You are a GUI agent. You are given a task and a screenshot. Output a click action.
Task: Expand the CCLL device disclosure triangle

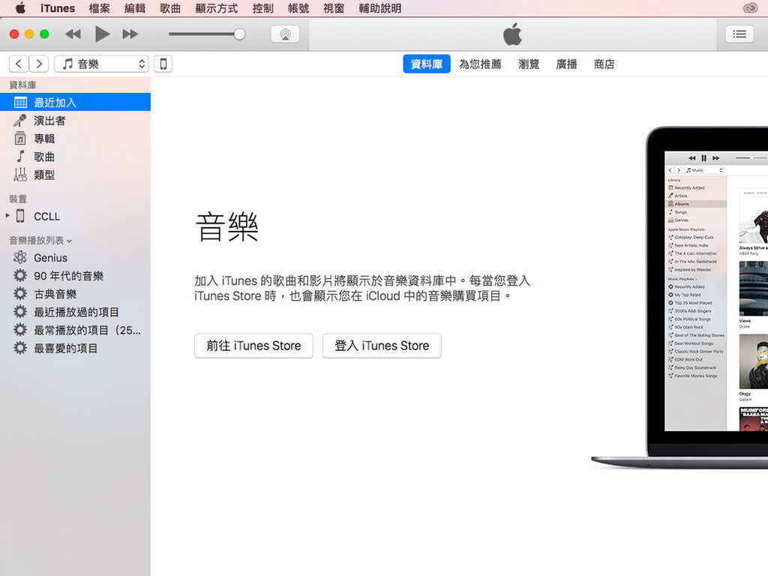click(7, 215)
